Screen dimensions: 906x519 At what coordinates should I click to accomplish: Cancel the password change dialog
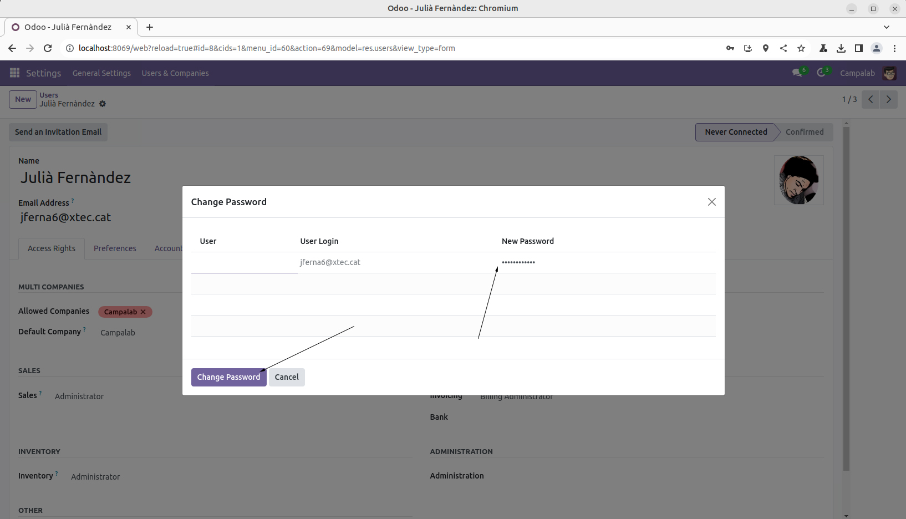(x=287, y=377)
